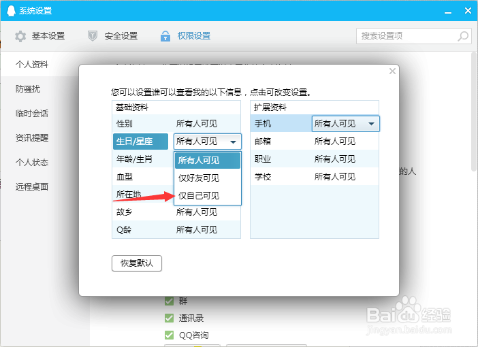Select 远程桌面 in the sidebar
Viewport: 478px width, 347px height.
coord(32,186)
